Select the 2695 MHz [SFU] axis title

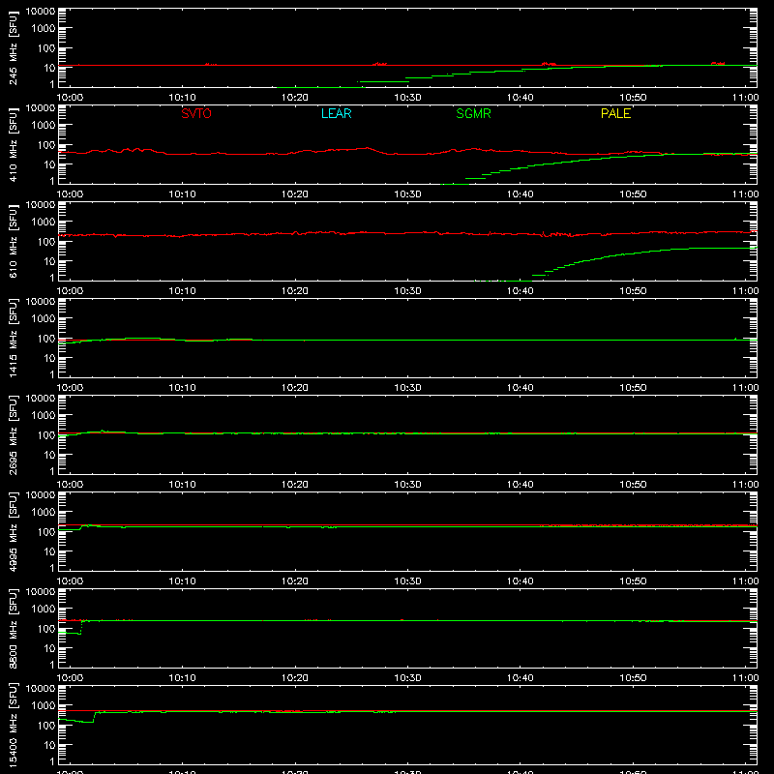pyautogui.click(x=13, y=435)
